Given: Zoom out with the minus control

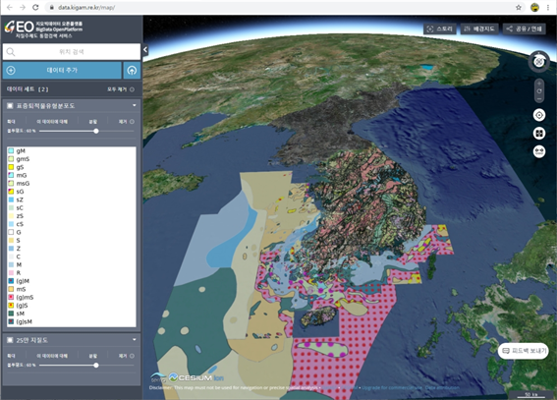Looking at the screenshot, I should tap(539, 98).
